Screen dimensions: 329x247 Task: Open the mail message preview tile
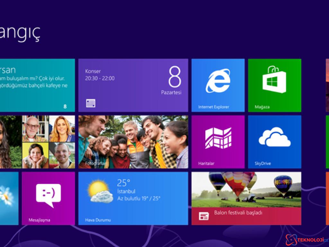pyautogui.click(x=37, y=85)
